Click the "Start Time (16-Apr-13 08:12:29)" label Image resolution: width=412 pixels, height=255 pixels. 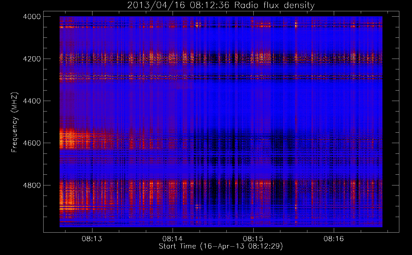pos(221,246)
